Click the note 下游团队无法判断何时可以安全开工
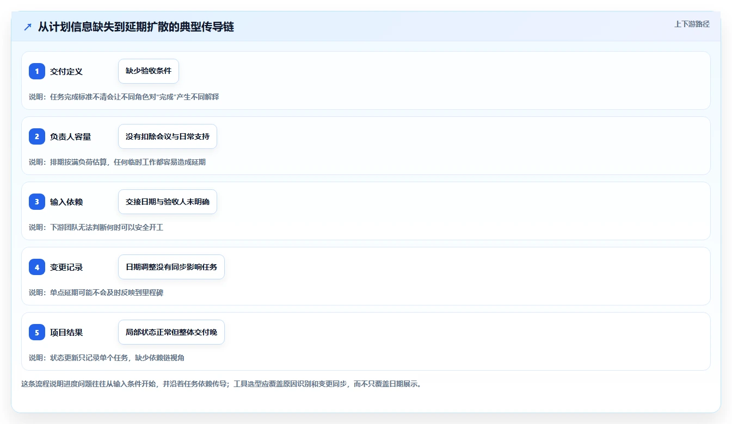The height and width of the screenshot is (424, 732). 96,227
